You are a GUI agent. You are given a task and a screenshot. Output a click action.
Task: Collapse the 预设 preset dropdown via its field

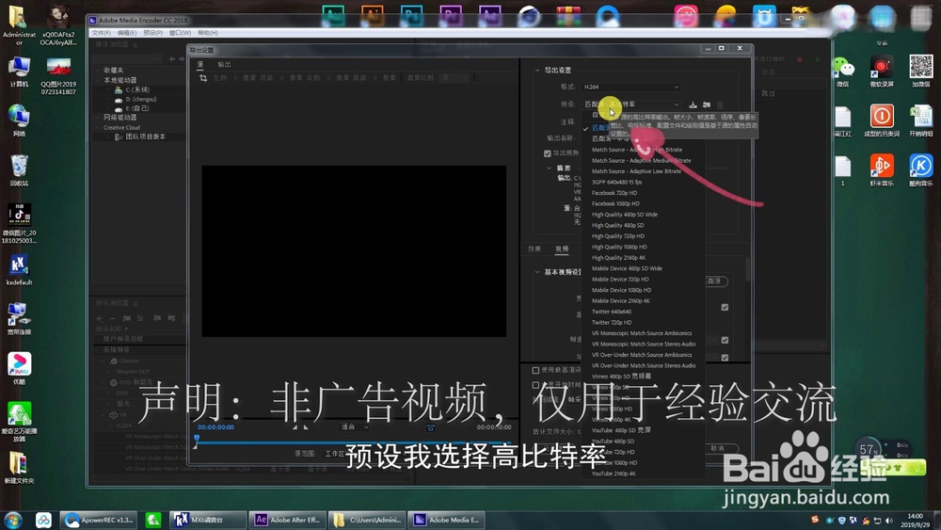click(x=630, y=104)
